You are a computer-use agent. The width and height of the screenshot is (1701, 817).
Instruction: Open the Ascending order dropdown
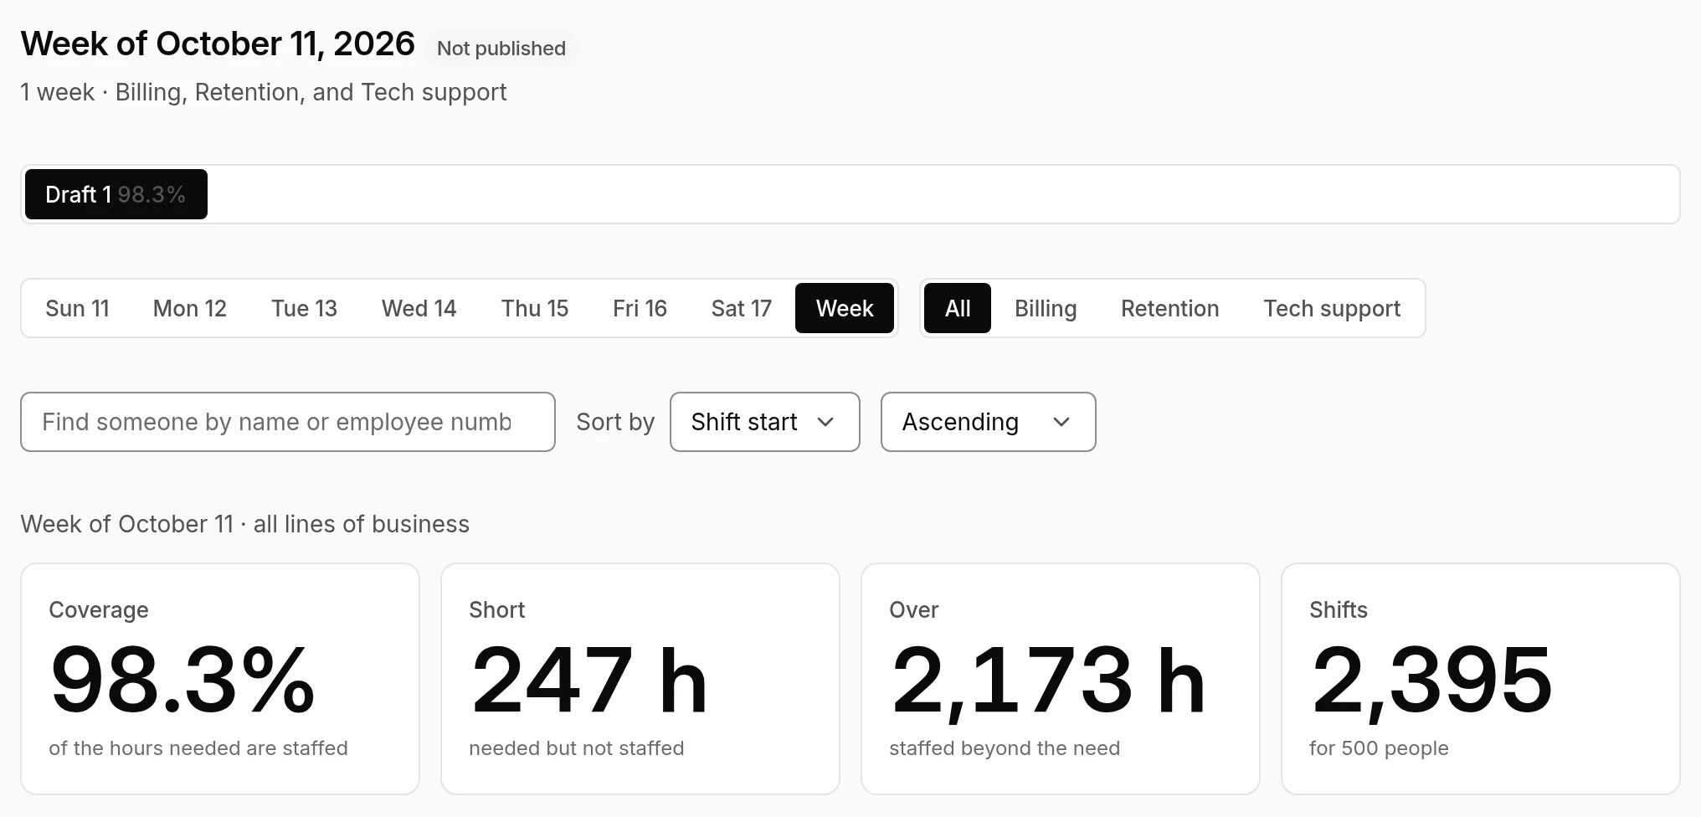click(x=988, y=422)
